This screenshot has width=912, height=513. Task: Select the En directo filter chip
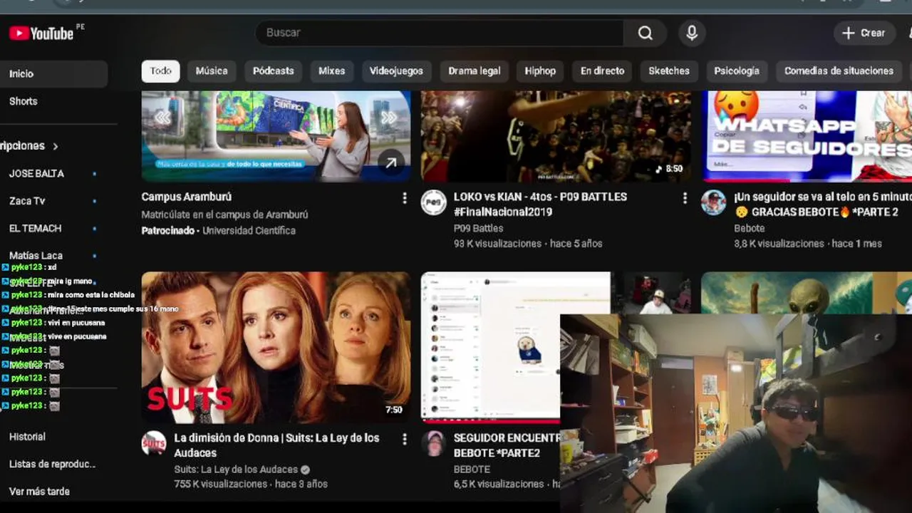602,71
